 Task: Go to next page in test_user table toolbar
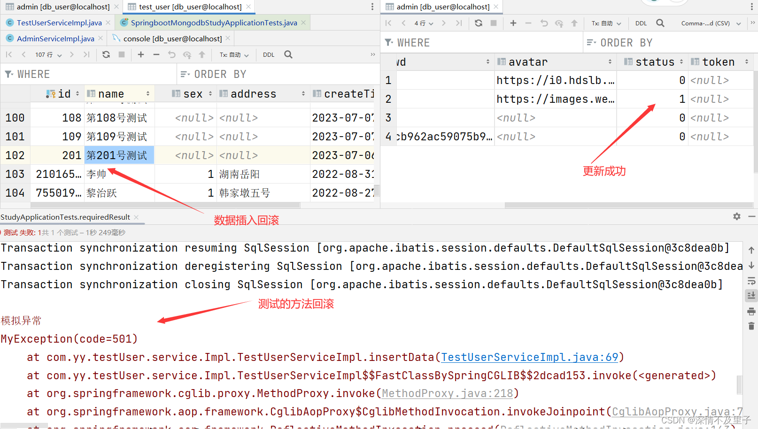pyautogui.click(x=72, y=54)
